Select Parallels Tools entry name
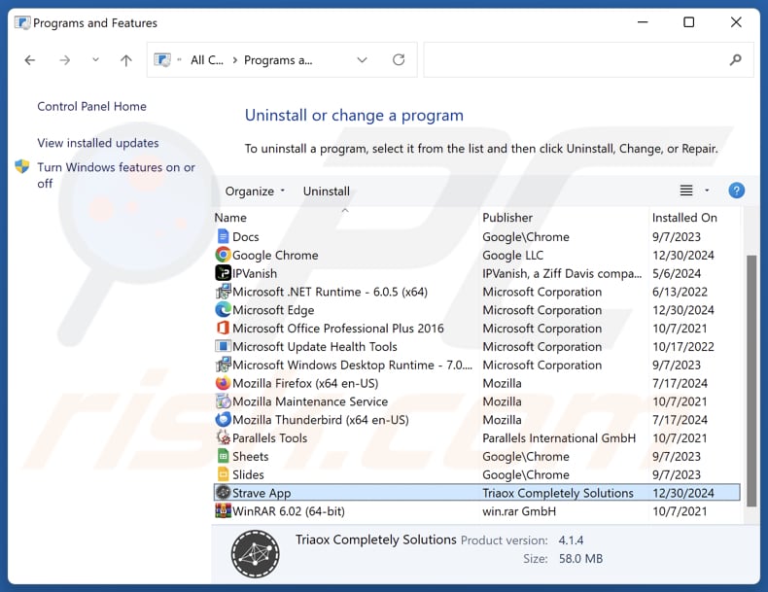The height and width of the screenshot is (592, 768). click(269, 437)
